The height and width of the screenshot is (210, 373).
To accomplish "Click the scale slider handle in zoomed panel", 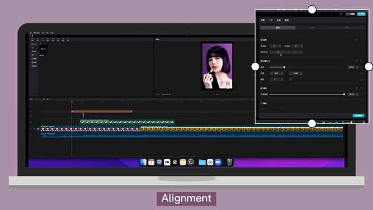I will click(284, 68).
